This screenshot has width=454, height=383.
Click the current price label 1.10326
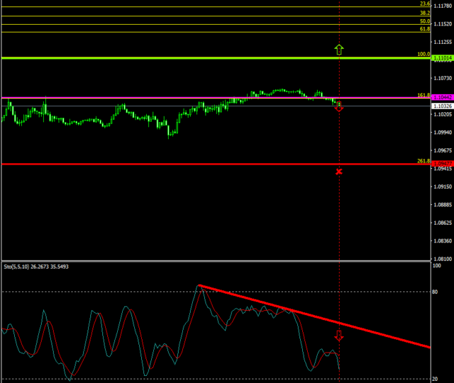(442, 106)
